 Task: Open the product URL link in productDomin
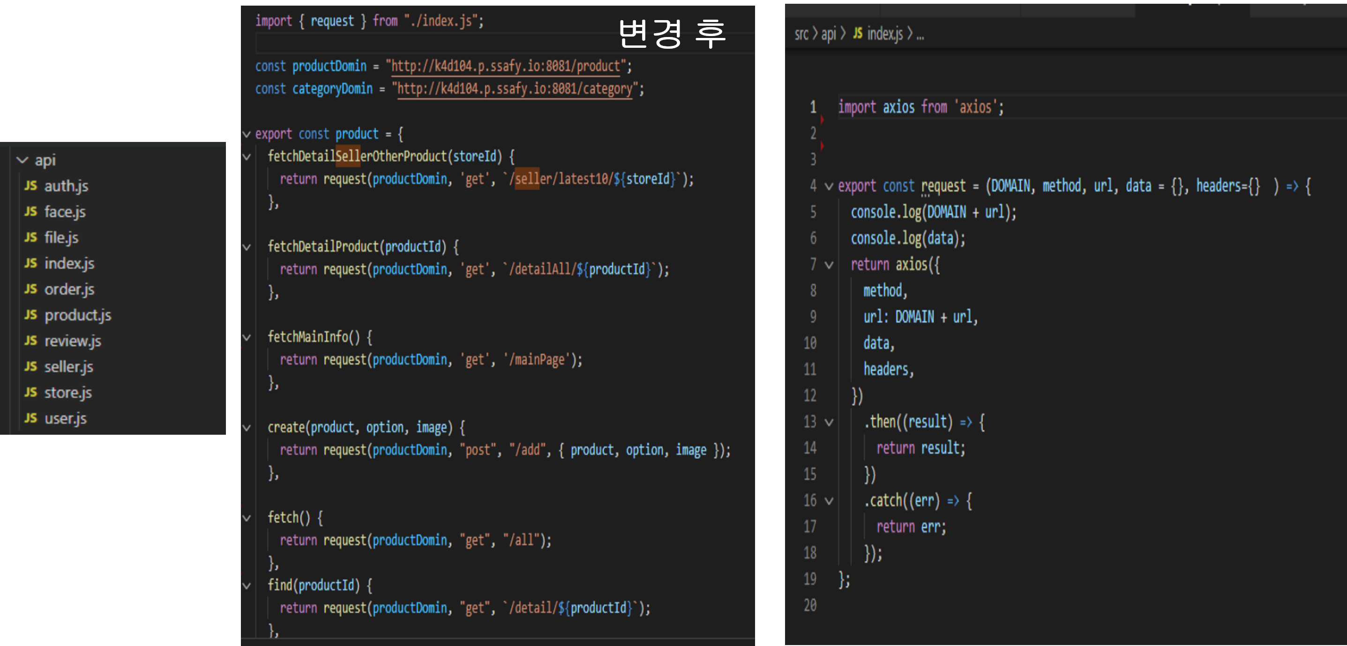coord(506,66)
